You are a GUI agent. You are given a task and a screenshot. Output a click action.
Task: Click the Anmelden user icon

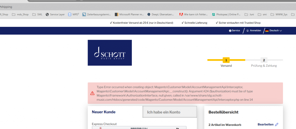click(x=247, y=31)
